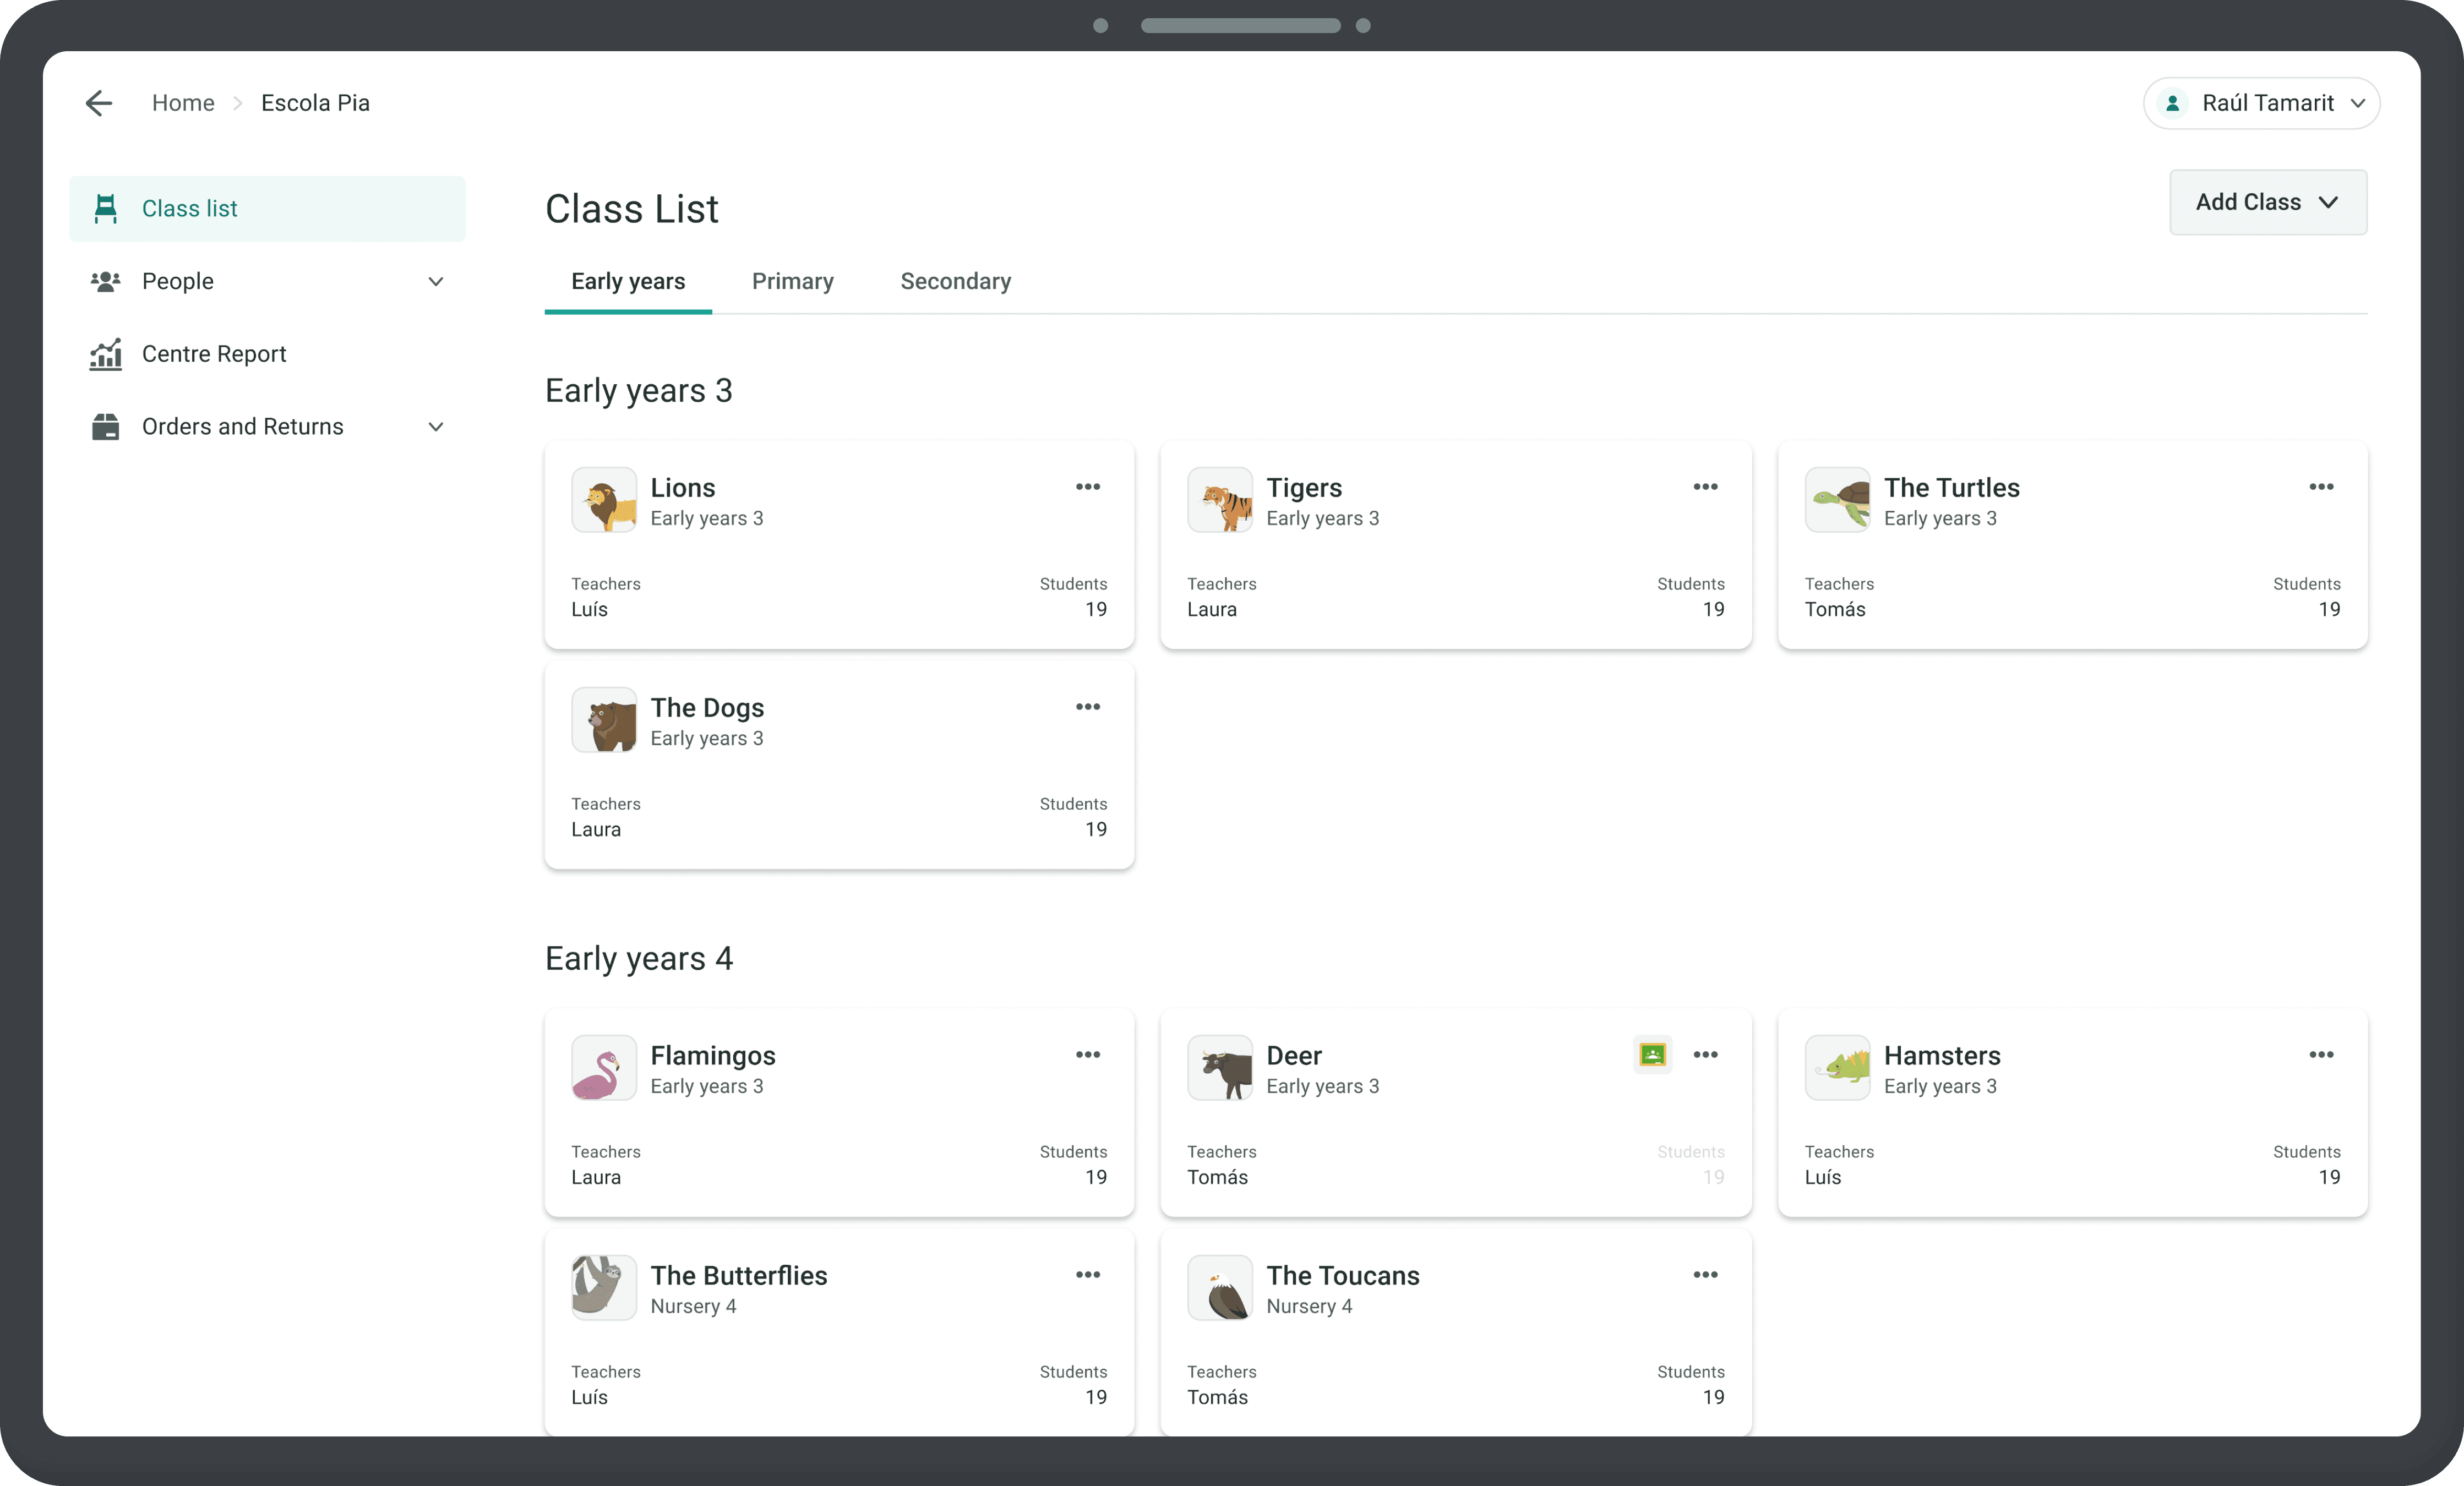
Task: Open the Add Class dropdown
Action: click(2267, 202)
